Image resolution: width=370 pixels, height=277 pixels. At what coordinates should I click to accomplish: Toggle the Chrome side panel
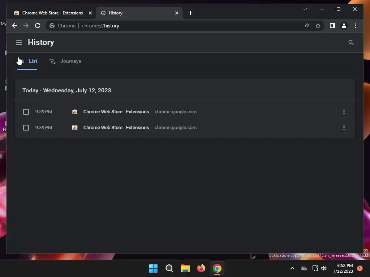click(332, 26)
